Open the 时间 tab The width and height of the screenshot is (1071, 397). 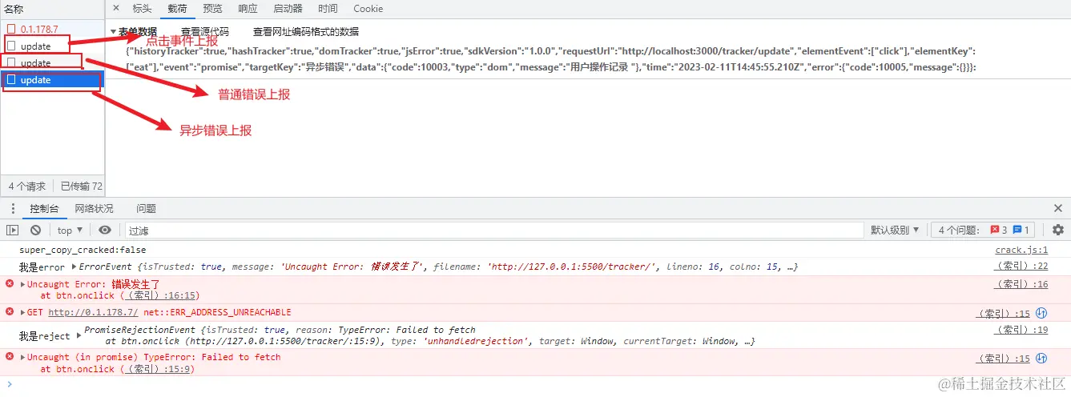(328, 9)
